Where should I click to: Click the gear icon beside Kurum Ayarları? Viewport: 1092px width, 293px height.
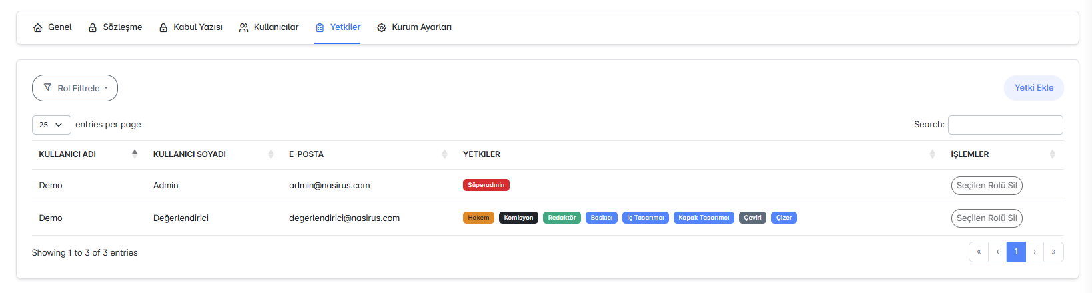(x=382, y=27)
